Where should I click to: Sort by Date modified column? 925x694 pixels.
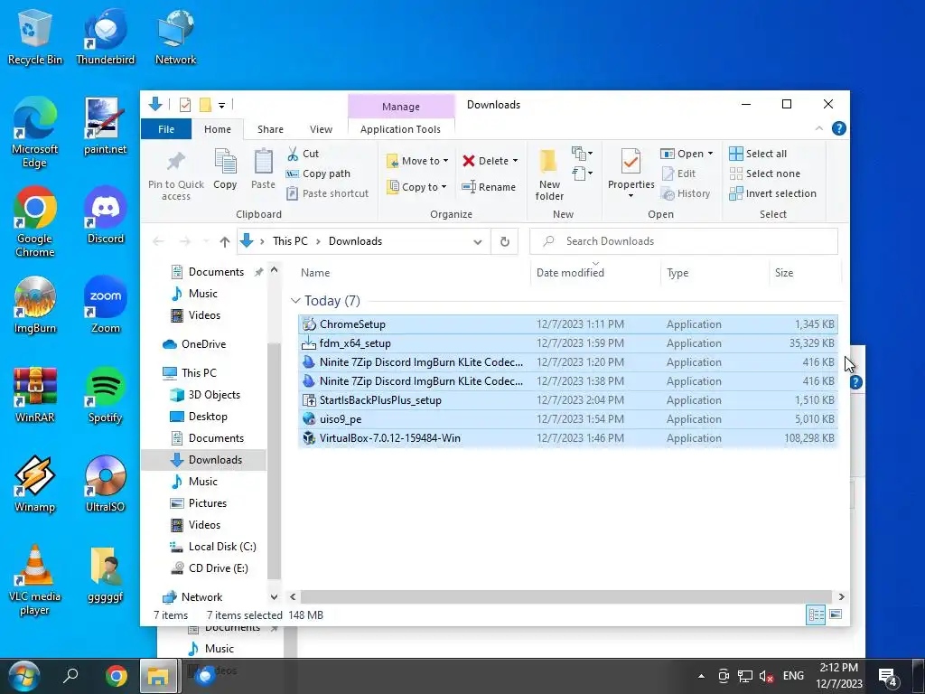click(x=570, y=273)
